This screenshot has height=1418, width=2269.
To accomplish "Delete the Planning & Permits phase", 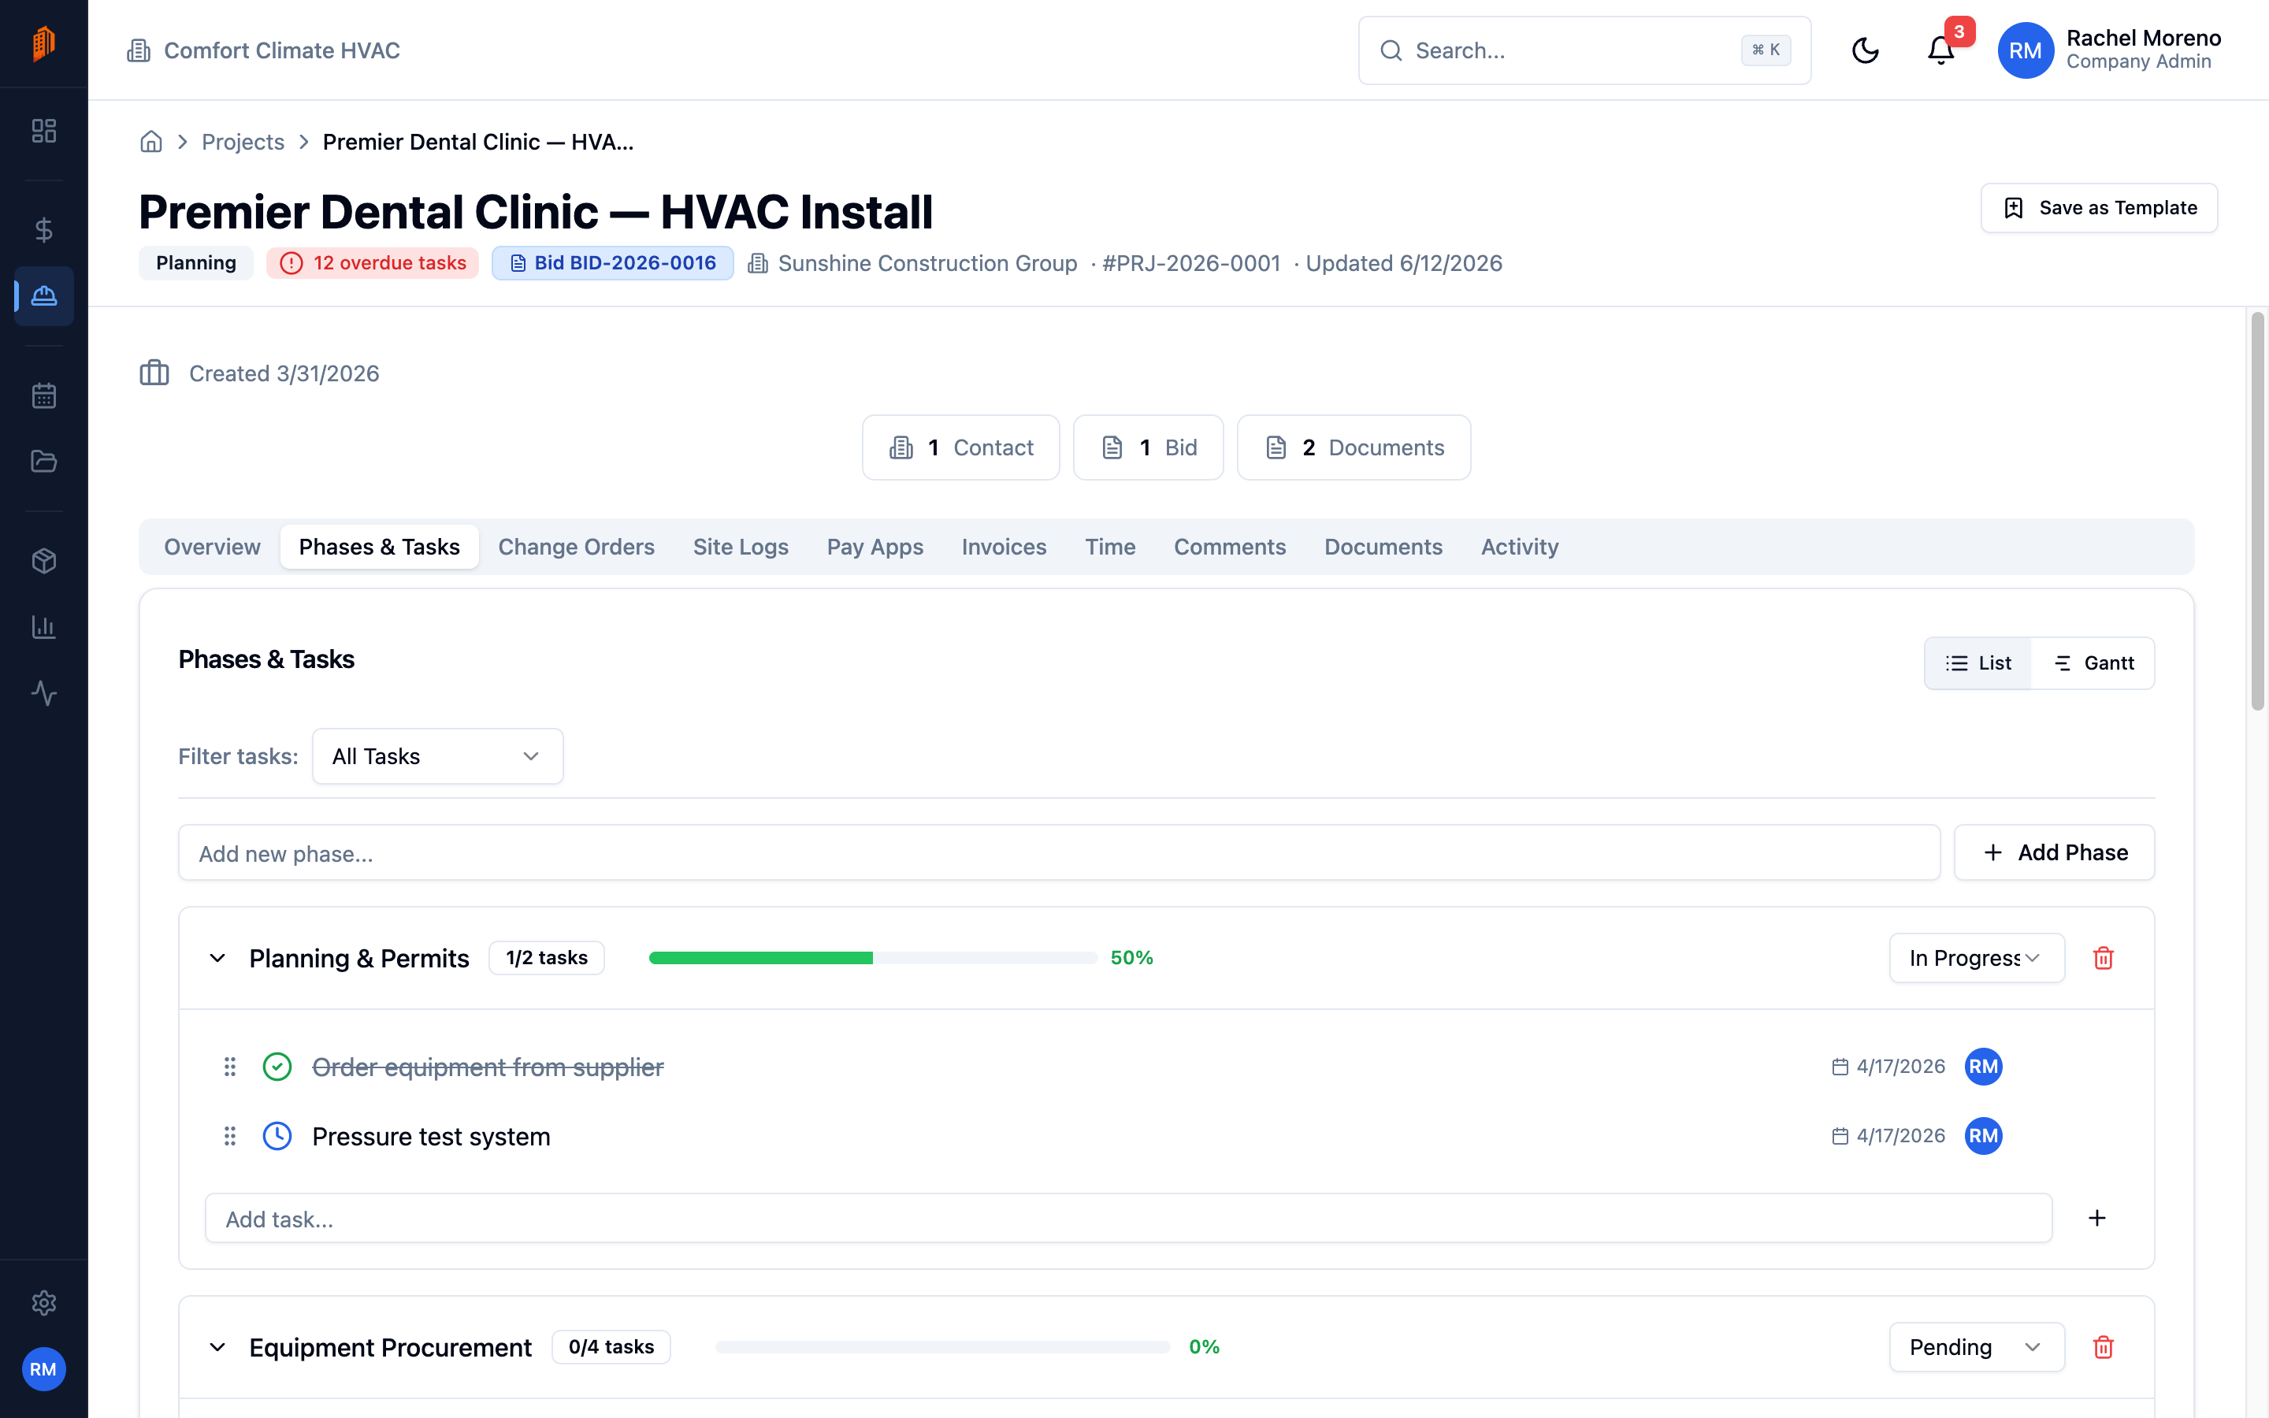I will (x=2103, y=957).
